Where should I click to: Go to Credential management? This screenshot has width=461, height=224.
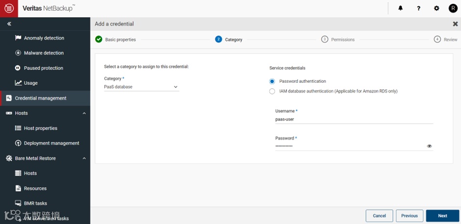40,98
